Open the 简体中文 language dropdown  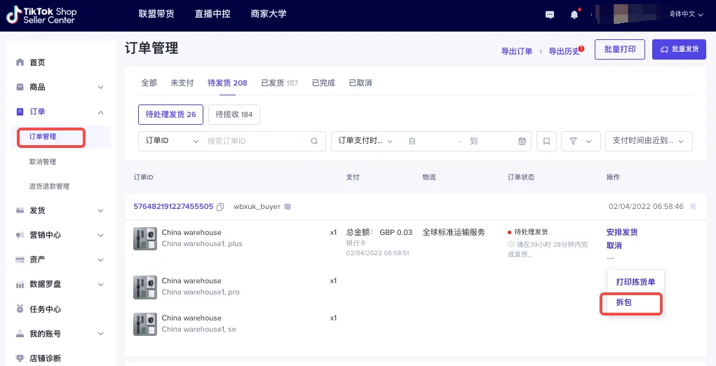click(x=687, y=14)
